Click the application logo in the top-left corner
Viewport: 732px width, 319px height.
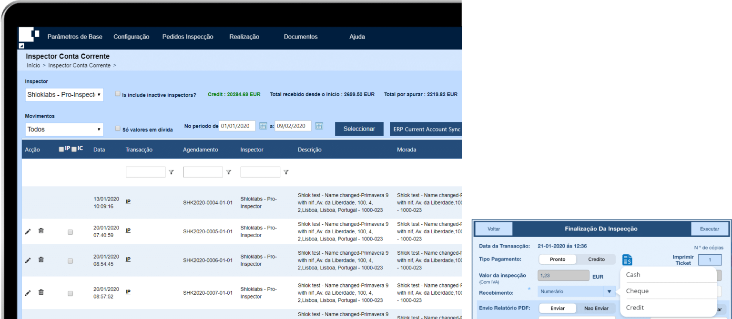point(29,35)
